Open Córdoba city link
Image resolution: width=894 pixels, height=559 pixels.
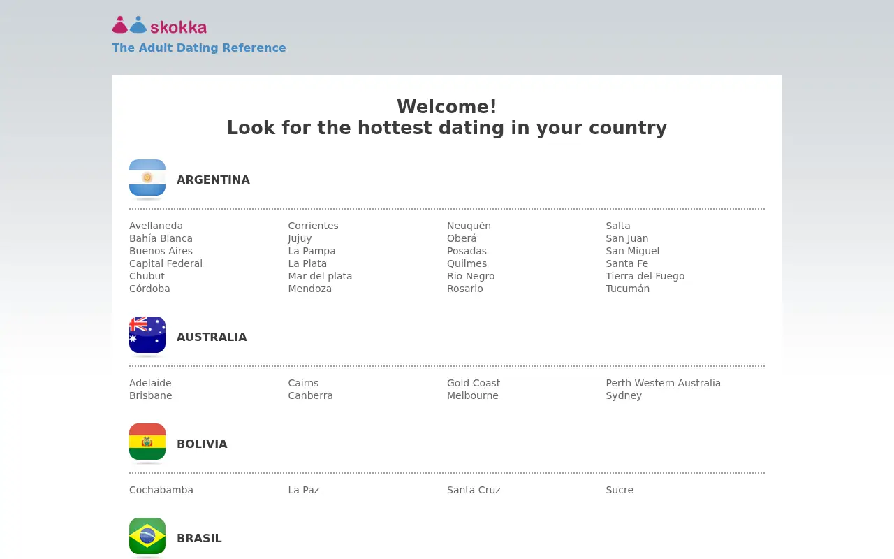pyautogui.click(x=149, y=289)
